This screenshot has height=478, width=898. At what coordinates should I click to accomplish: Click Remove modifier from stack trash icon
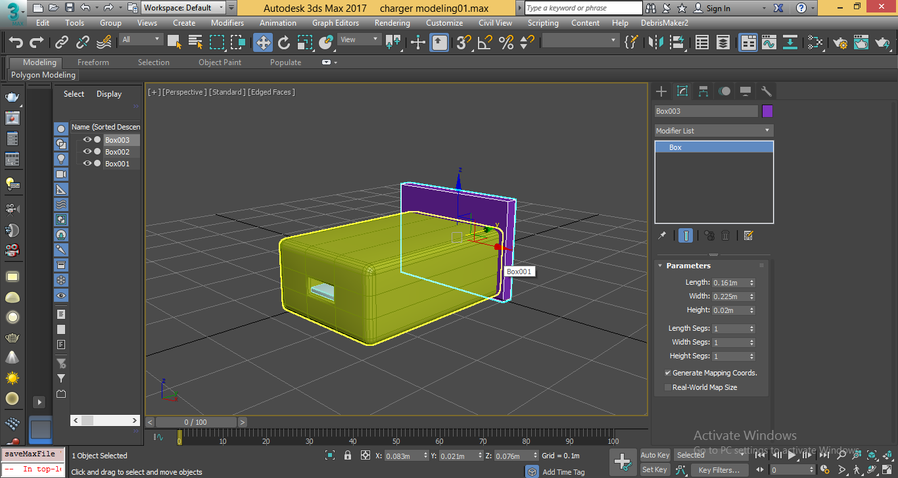(726, 235)
